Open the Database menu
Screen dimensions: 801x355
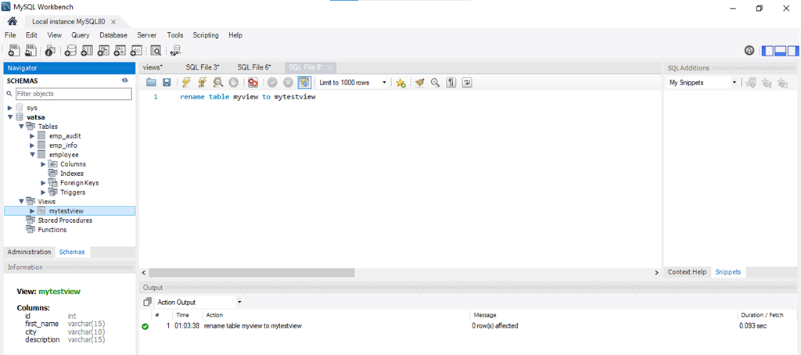(113, 35)
